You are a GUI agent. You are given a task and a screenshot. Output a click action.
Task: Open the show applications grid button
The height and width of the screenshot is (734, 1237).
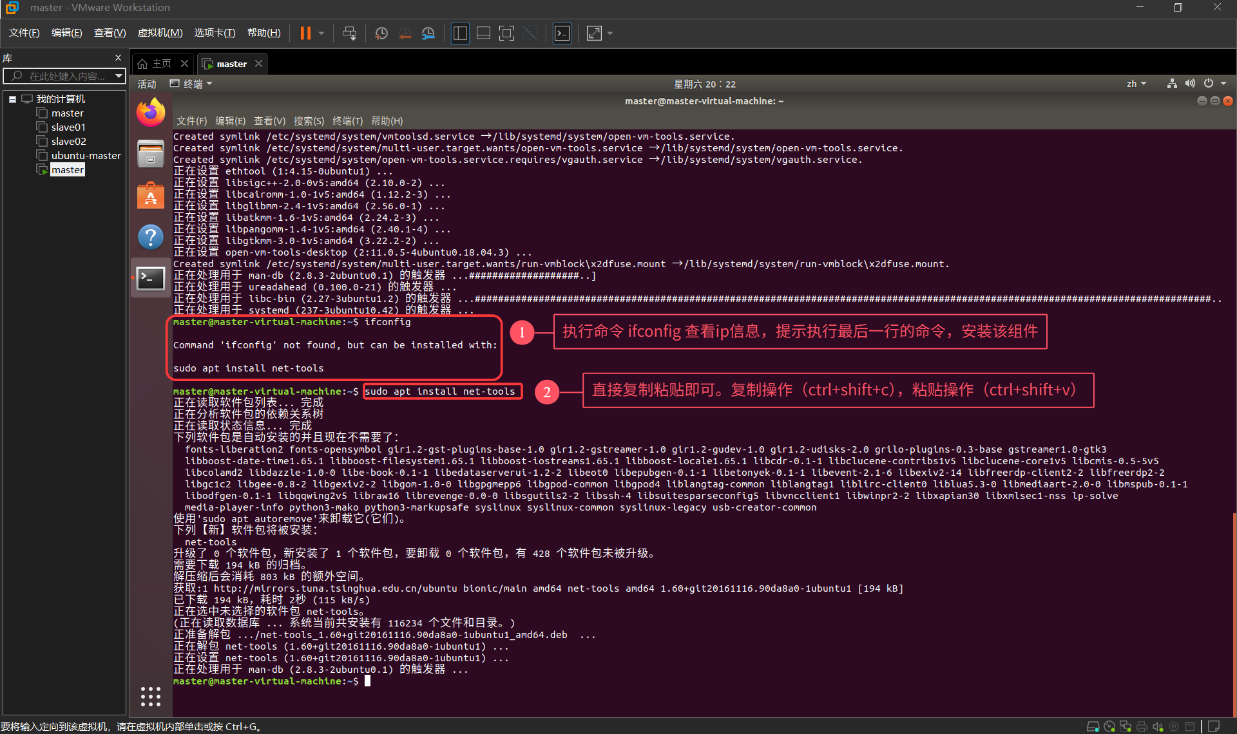point(150,696)
